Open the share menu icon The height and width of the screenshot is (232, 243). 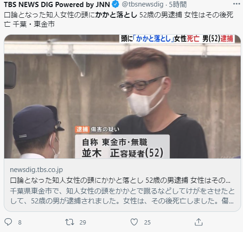click(198, 222)
